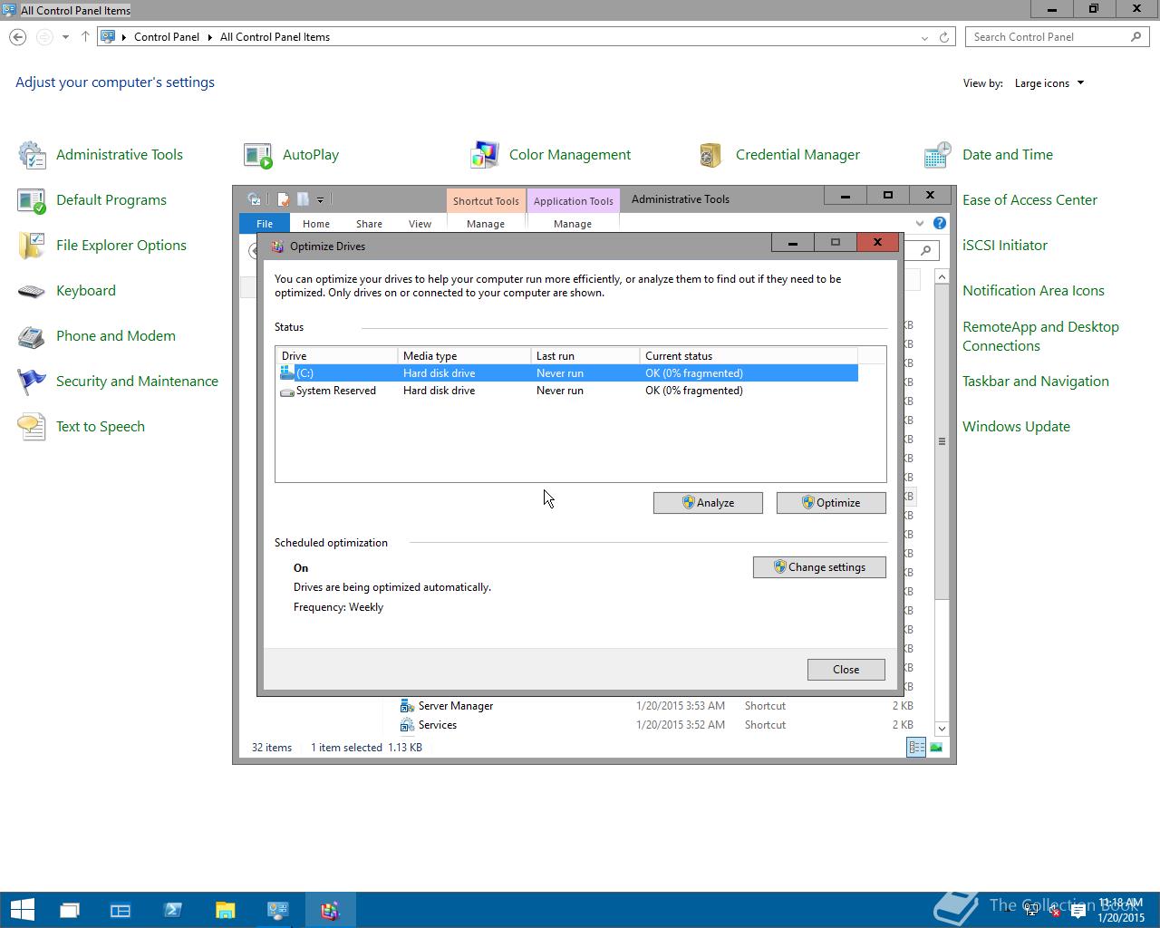Switch to the Share ribbon tab
Viewport: 1160px width, 928px height.
pos(369,224)
